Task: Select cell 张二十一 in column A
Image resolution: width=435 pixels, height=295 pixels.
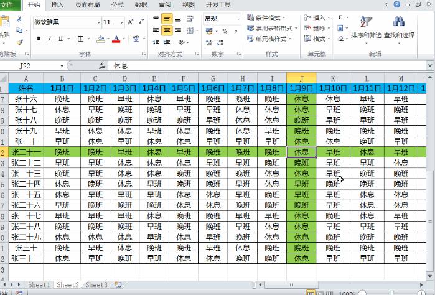Action: point(26,152)
